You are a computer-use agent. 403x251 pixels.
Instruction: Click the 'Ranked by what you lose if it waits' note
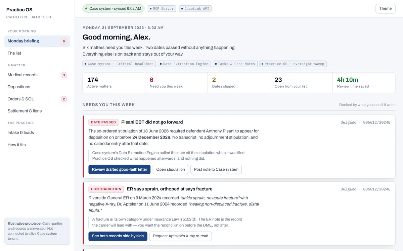point(367,105)
